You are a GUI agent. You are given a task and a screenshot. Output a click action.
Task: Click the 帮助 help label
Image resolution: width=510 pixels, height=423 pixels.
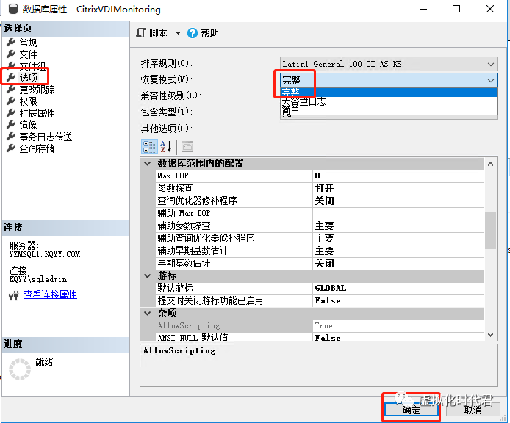[x=209, y=33]
